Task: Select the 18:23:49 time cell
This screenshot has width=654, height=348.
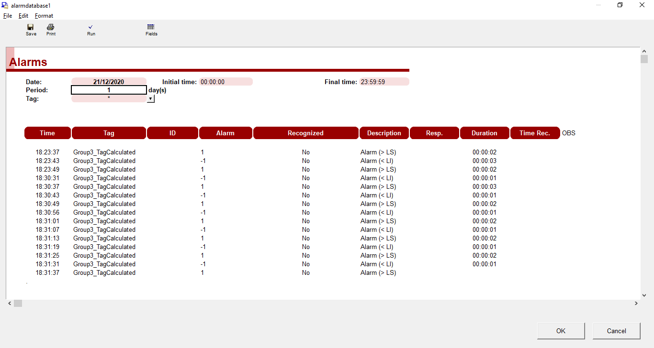Action: pyautogui.click(x=47, y=170)
